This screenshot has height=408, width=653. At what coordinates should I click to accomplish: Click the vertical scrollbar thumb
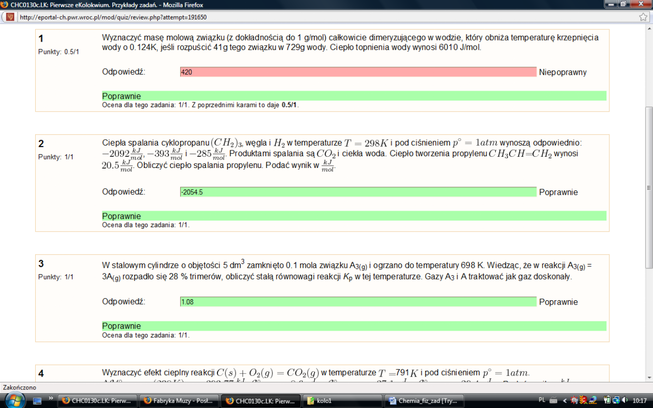[x=649, y=186]
